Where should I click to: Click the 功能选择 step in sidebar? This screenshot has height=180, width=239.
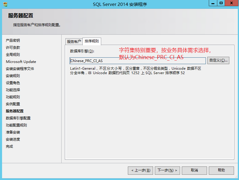13,90
